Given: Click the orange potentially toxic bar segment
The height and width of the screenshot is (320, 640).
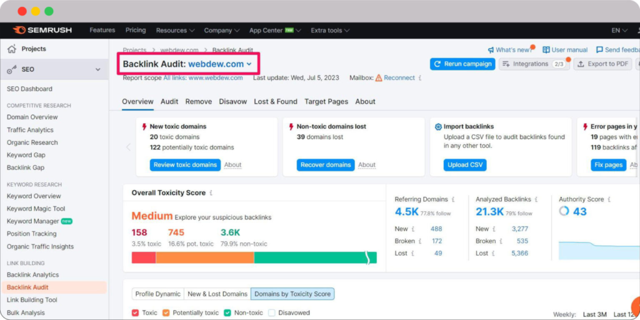Looking at the screenshot, I should [x=205, y=258].
